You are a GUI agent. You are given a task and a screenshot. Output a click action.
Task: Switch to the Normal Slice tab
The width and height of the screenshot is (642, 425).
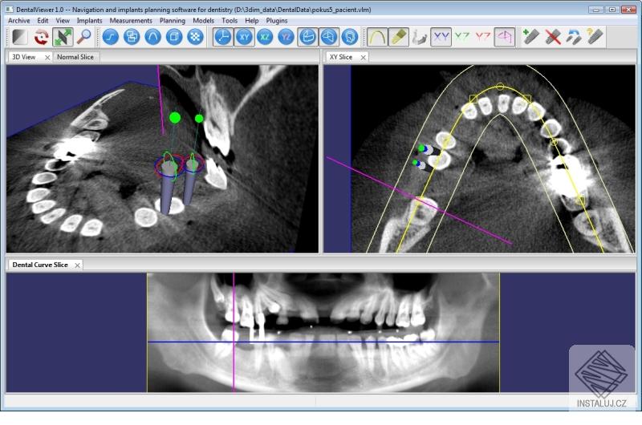pyautogui.click(x=75, y=57)
